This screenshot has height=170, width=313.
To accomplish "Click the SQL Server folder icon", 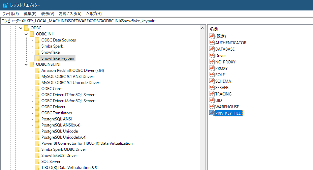I will (37, 162).
